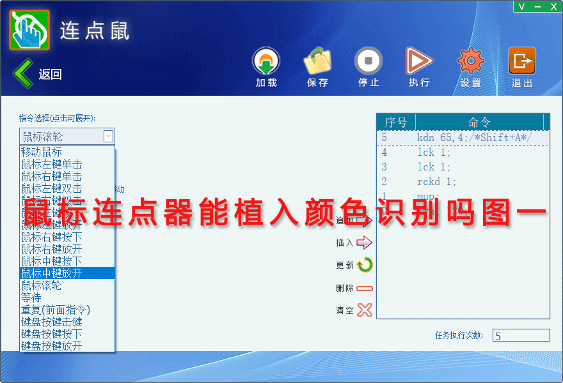Click the 任务执行次数 input field
This screenshot has height=383, width=563.
[x=521, y=335]
